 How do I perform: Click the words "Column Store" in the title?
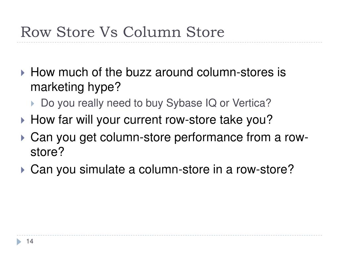[173, 32]
